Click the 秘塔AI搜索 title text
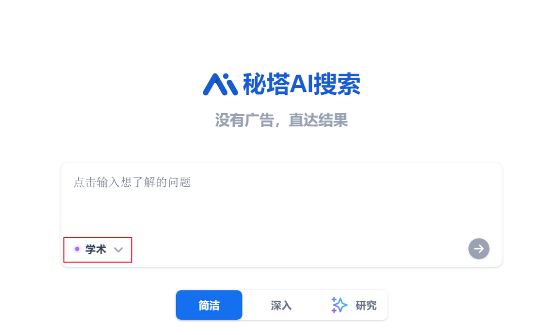The image size is (548, 335). click(x=301, y=84)
